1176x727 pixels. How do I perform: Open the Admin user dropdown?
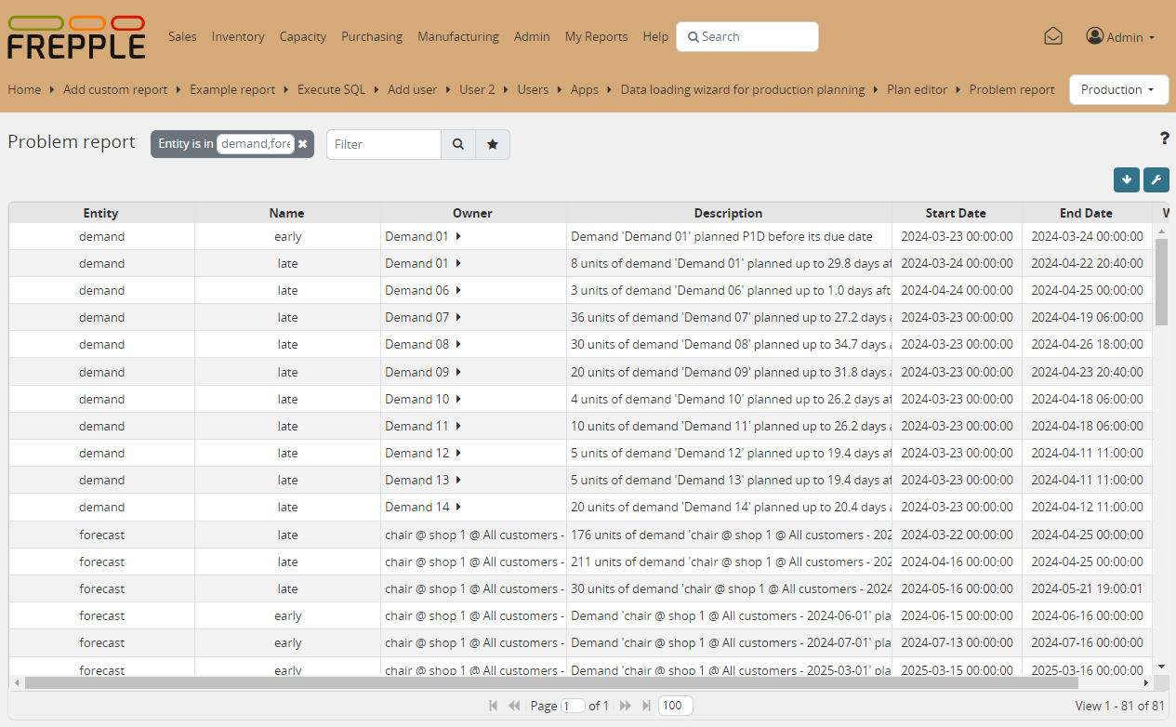pos(1120,37)
